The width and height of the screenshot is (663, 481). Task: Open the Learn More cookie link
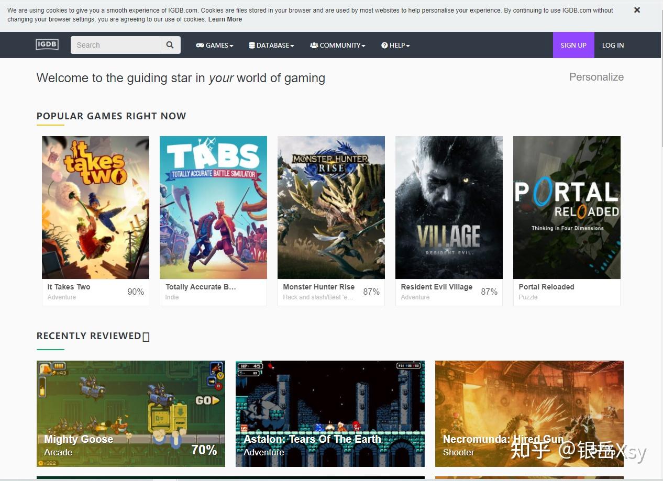(x=225, y=19)
